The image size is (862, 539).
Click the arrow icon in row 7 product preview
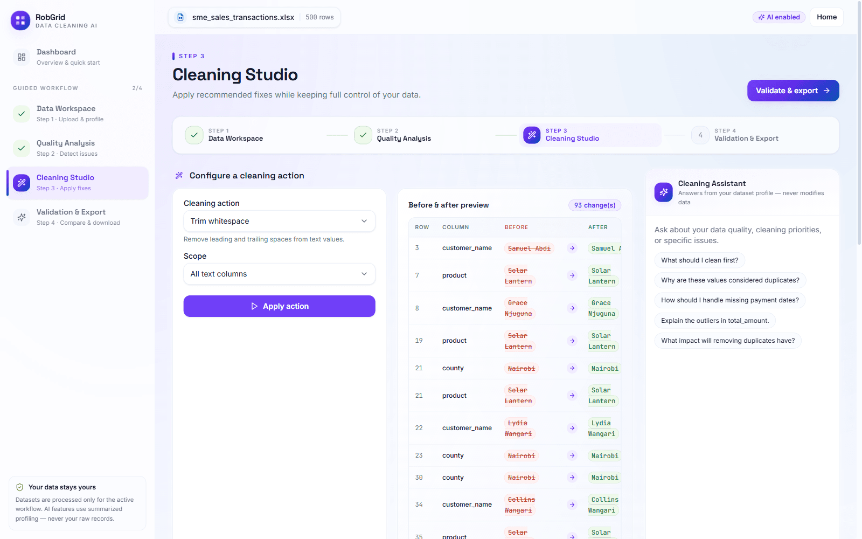(572, 275)
